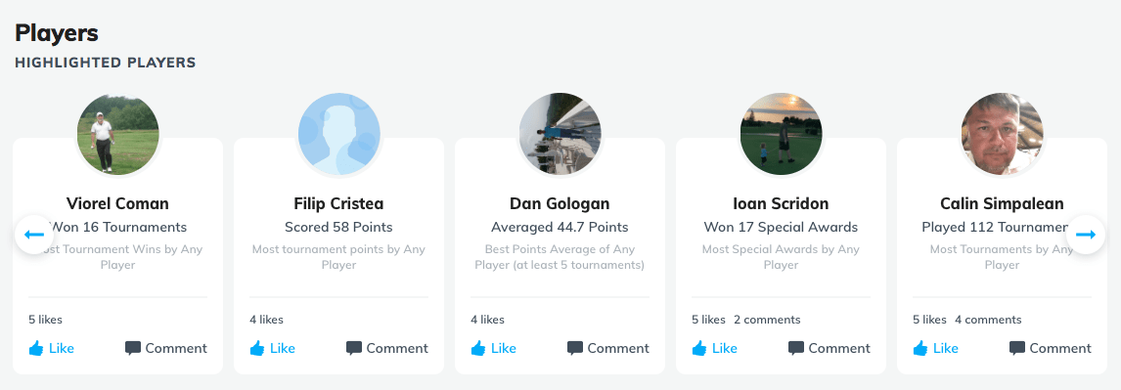Click thumbs-up icon on Ioan Scridon's card
This screenshot has height=390, width=1121.
coord(698,348)
